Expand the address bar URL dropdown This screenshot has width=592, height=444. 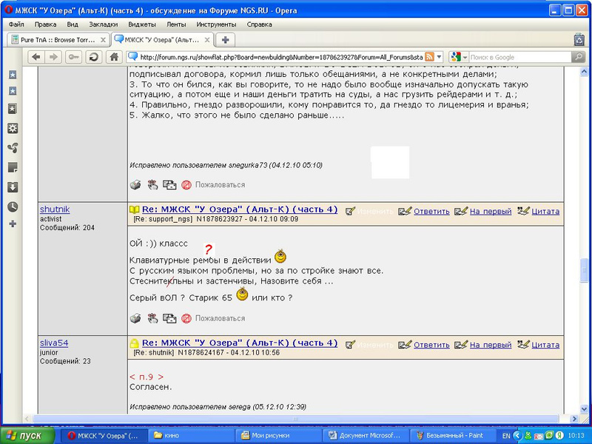[x=440, y=57]
